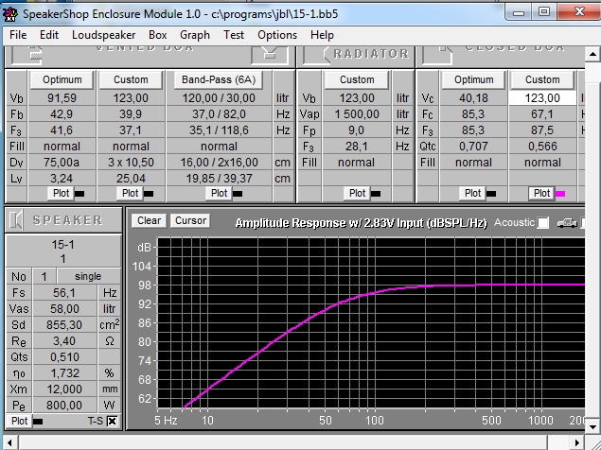Viewport: 601px width, 450px height.
Task: Plot the vented Custom box response
Action: (x=130, y=193)
